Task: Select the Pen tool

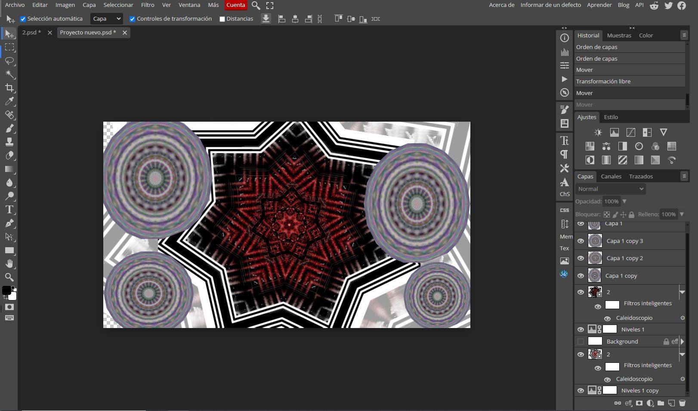Action: pos(9,223)
